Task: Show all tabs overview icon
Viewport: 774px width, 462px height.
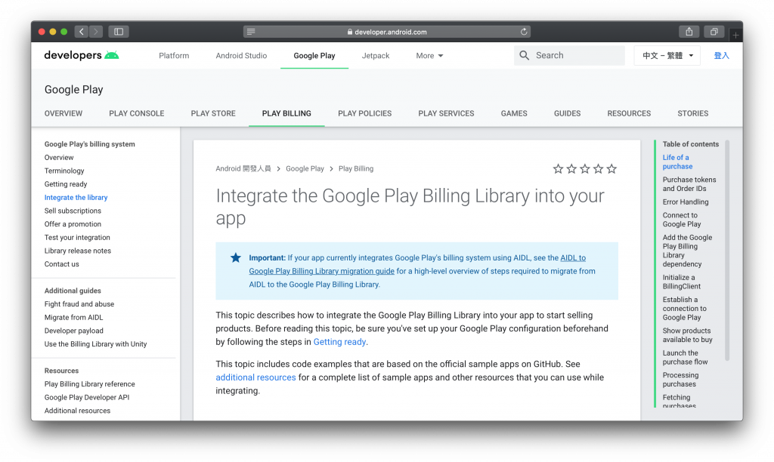Action: [x=714, y=32]
